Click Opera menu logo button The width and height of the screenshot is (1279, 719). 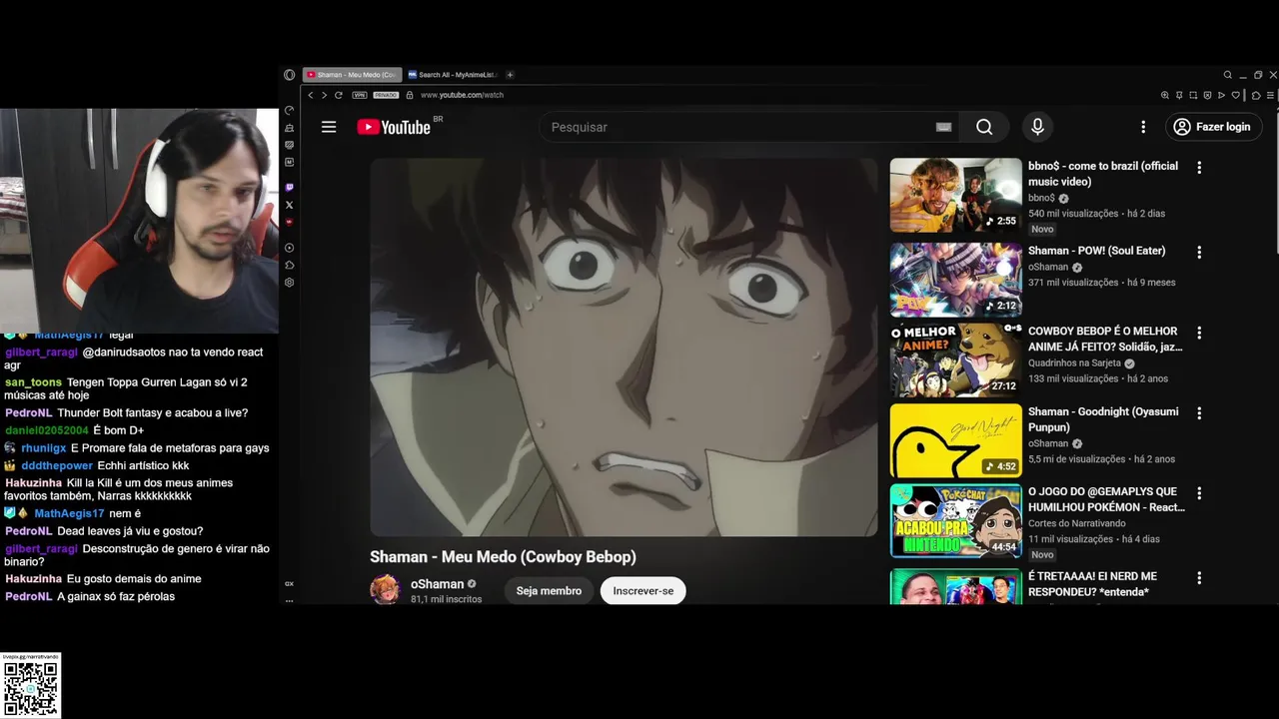pos(289,75)
